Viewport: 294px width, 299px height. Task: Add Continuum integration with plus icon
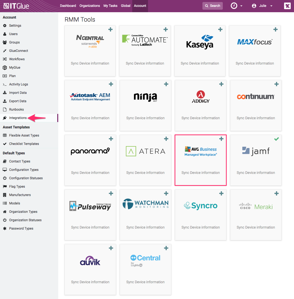tap(276, 84)
